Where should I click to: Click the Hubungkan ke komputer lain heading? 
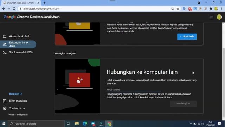(x=142, y=72)
